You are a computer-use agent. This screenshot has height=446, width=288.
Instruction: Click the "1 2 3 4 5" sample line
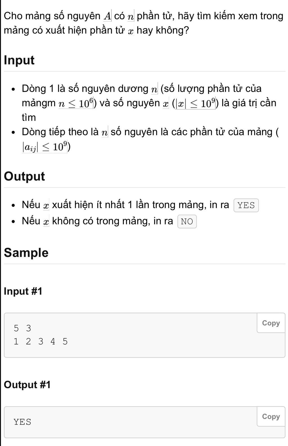(x=41, y=341)
